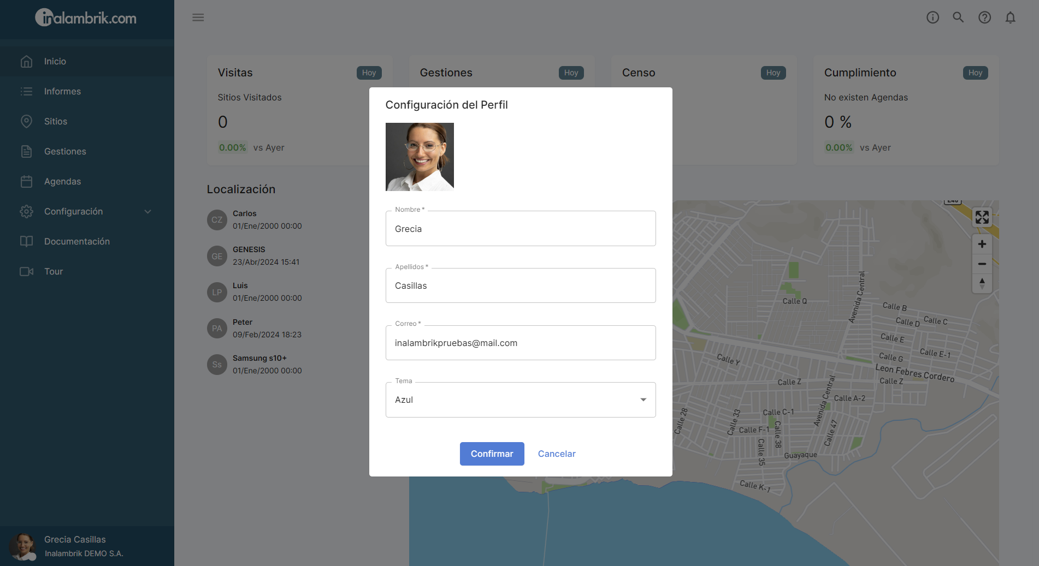Open the notifications bell
The width and height of the screenshot is (1039, 566).
point(1010,17)
